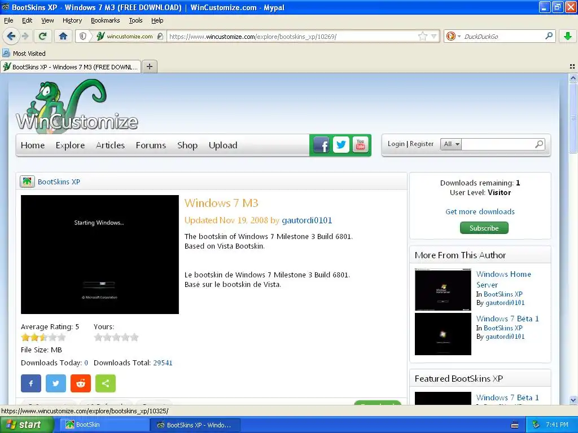The width and height of the screenshot is (578, 433).
Task: Share on Reddit with orange button
Action: tap(80, 383)
